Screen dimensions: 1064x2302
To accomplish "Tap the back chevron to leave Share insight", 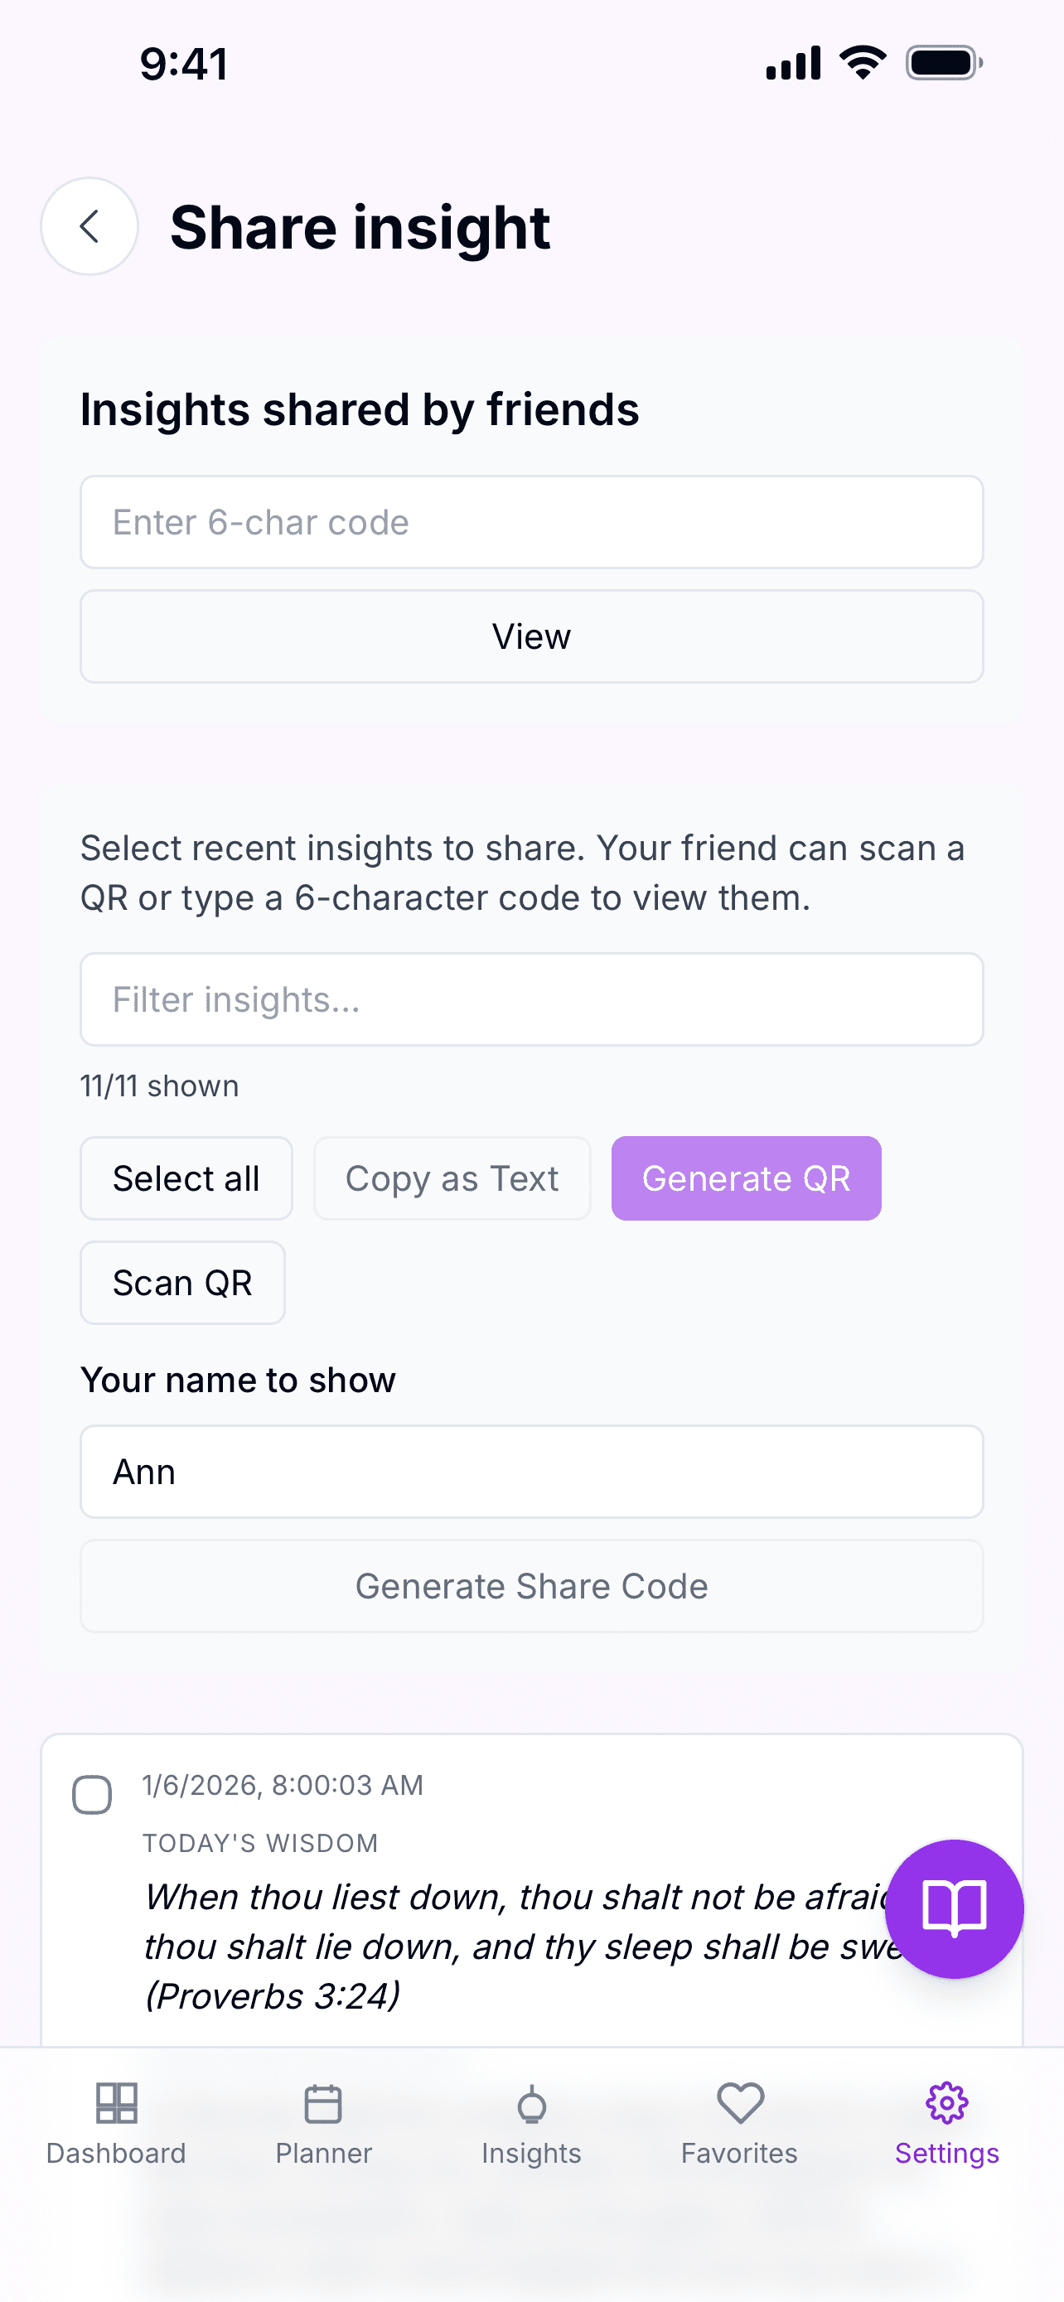I will point(89,226).
